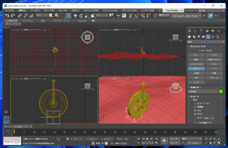Open the レンダリング(R) menu
Image resolution: width=228 pixels, height=148 pixels.
[148, 11]
